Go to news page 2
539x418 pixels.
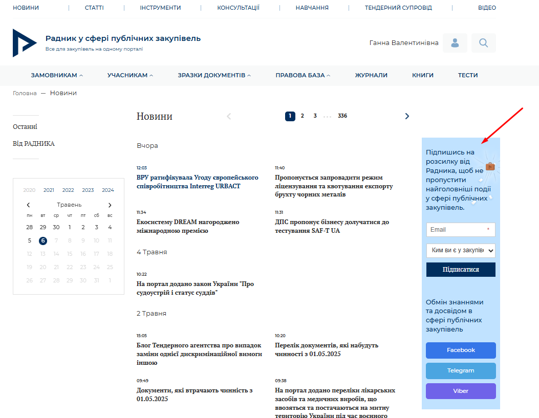coord(302,116)
